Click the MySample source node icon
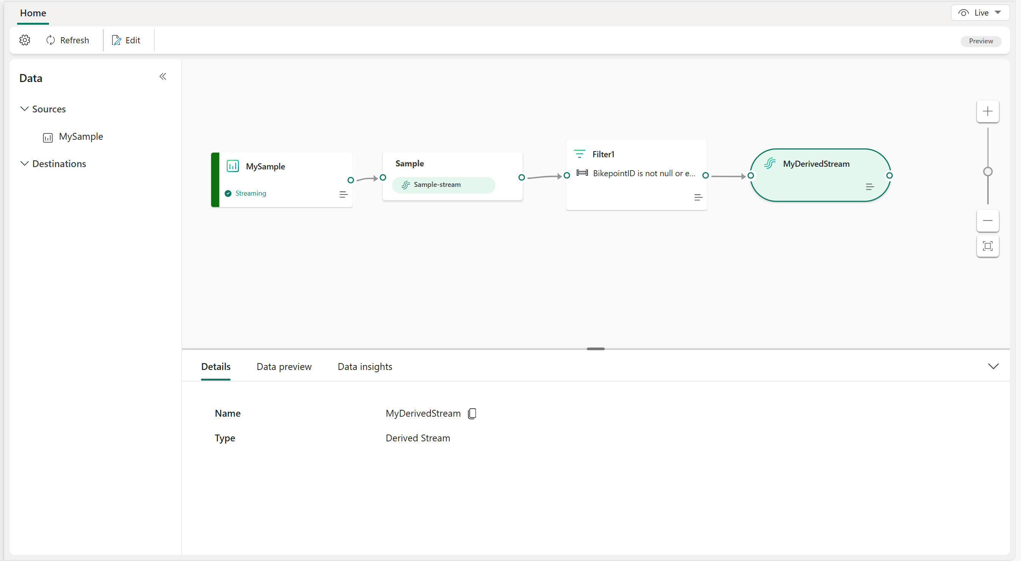Image resolution: width=1021 pixels, height=561 pixels. click(x=233, y=165)
